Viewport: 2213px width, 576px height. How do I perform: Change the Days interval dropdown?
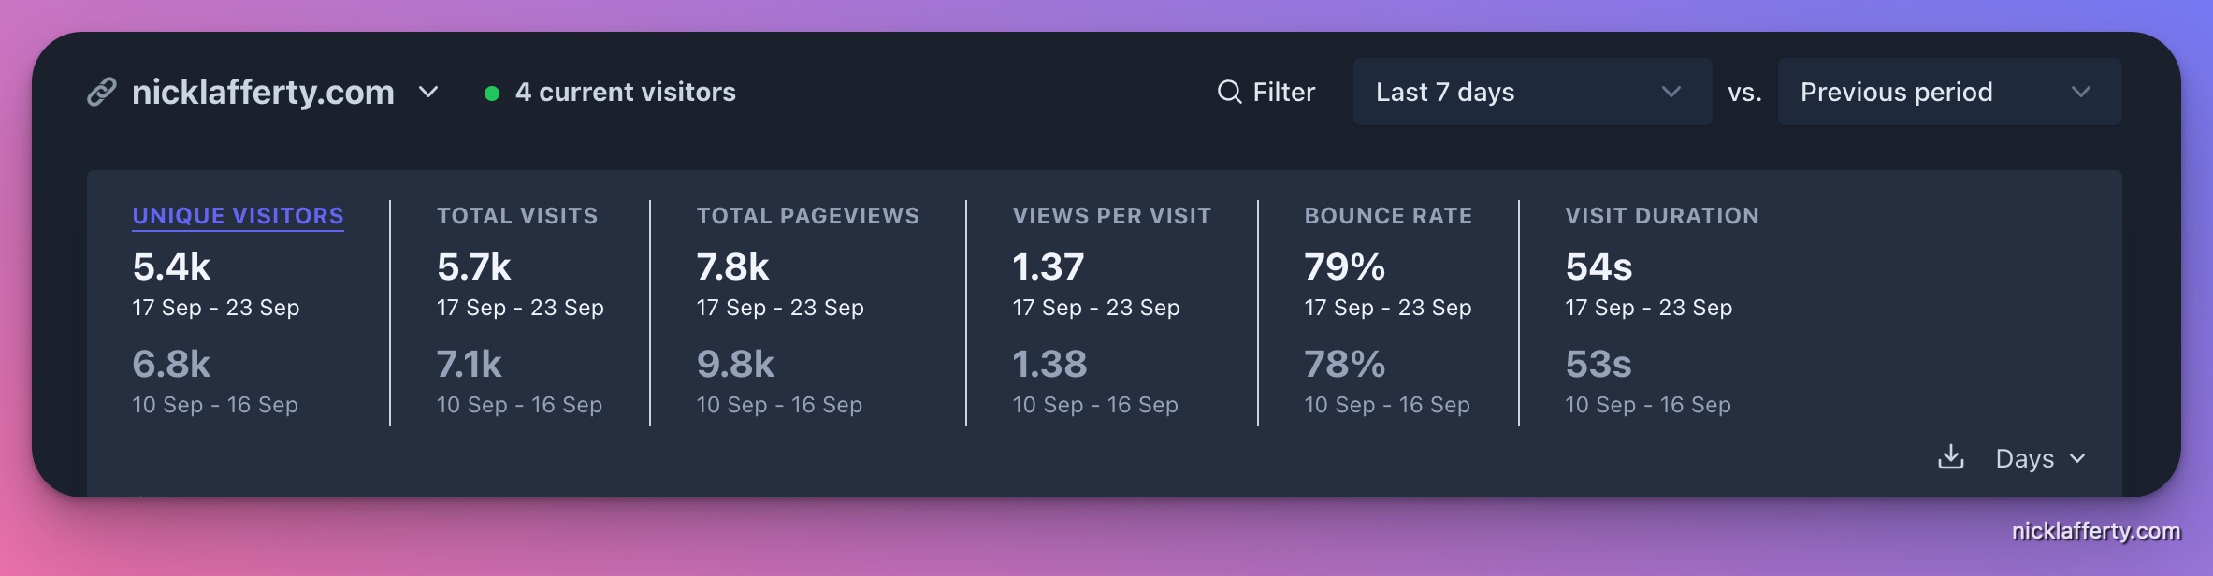(2040, 458)
